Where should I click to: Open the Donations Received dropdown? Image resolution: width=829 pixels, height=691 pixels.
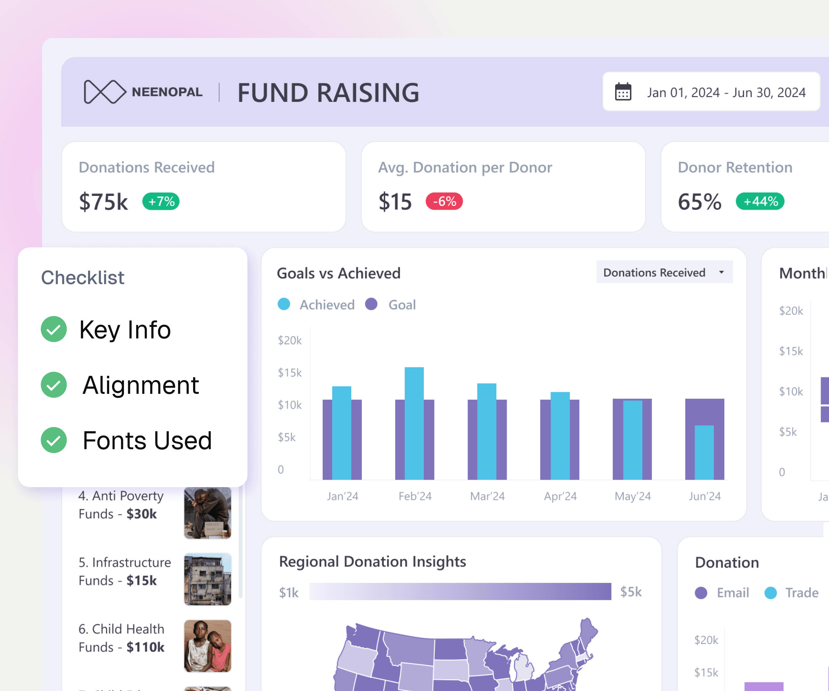click(664, 272)
